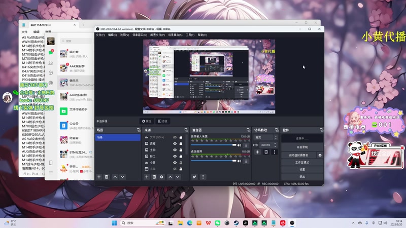
Task: Move selected source up with arrow
Action: (170, 177)
